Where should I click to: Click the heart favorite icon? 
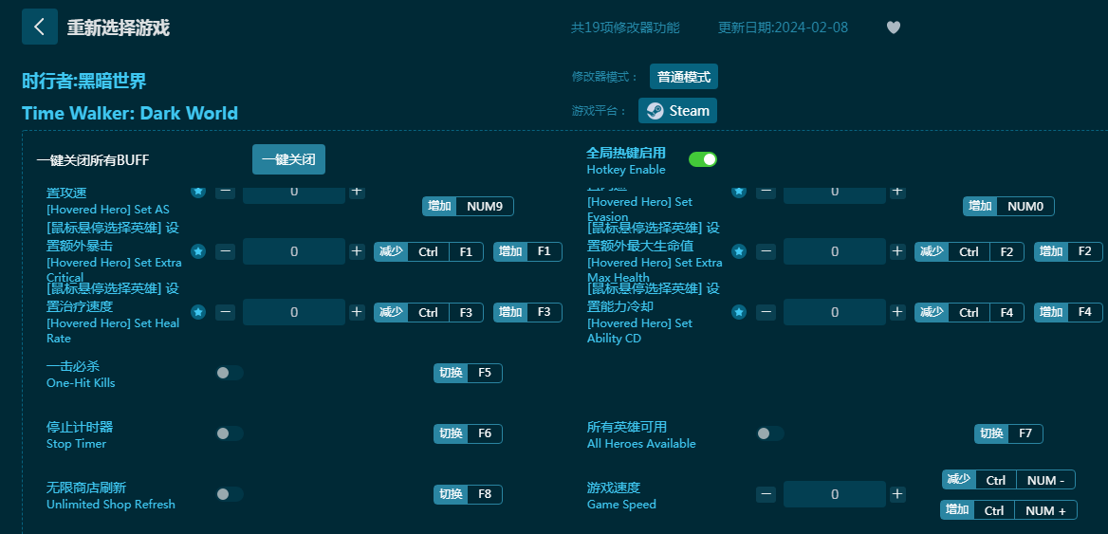tap(893, 28)
